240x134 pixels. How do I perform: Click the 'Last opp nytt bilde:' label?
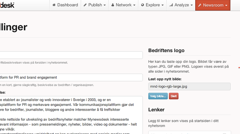(165, 79)
